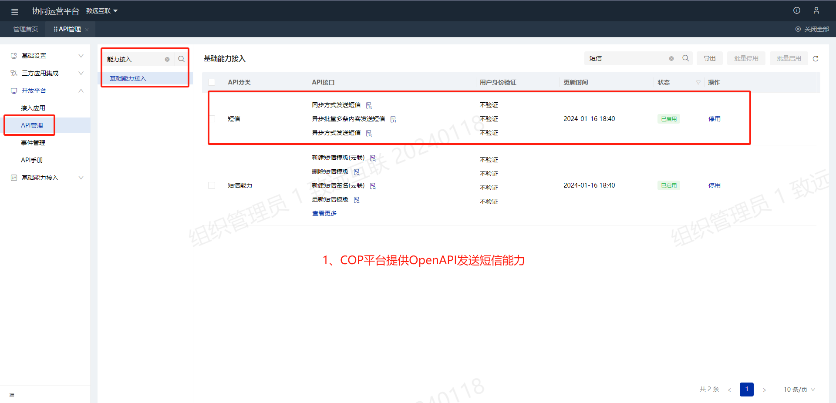The width and height of the screenshot is (836, 403).
Task: Click the 已启用 status of 短信能力 row
Action: pos(669,185)
